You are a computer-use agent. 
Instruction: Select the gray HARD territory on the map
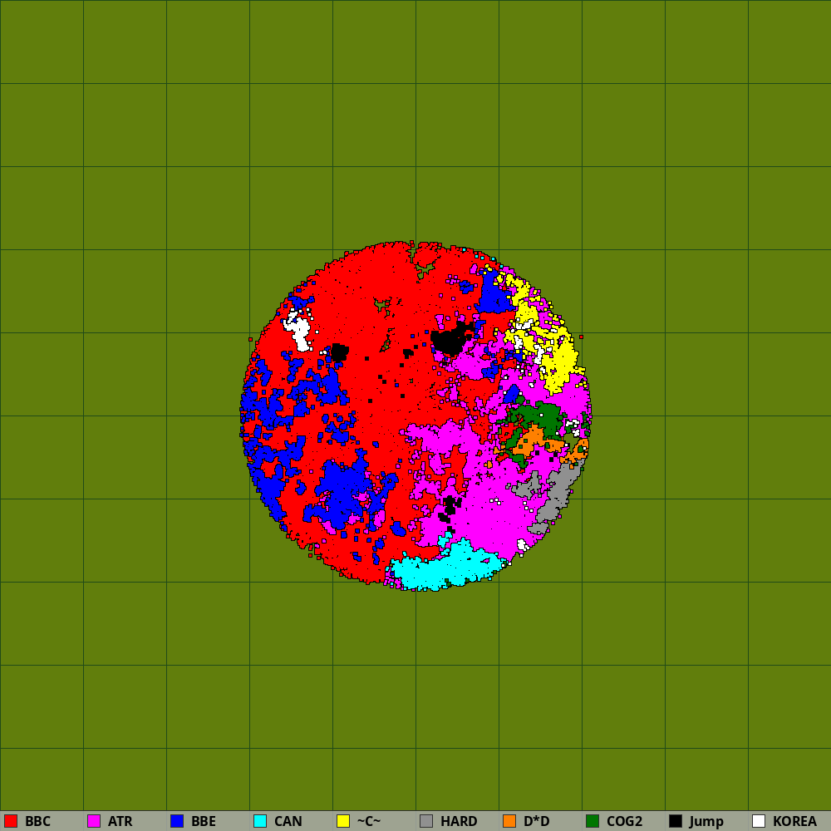(557, 494)
